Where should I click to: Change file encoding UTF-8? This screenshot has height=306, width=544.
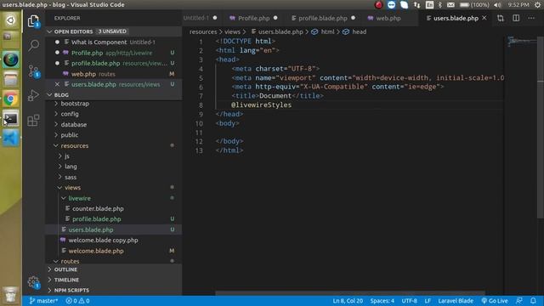click(410, 301)
